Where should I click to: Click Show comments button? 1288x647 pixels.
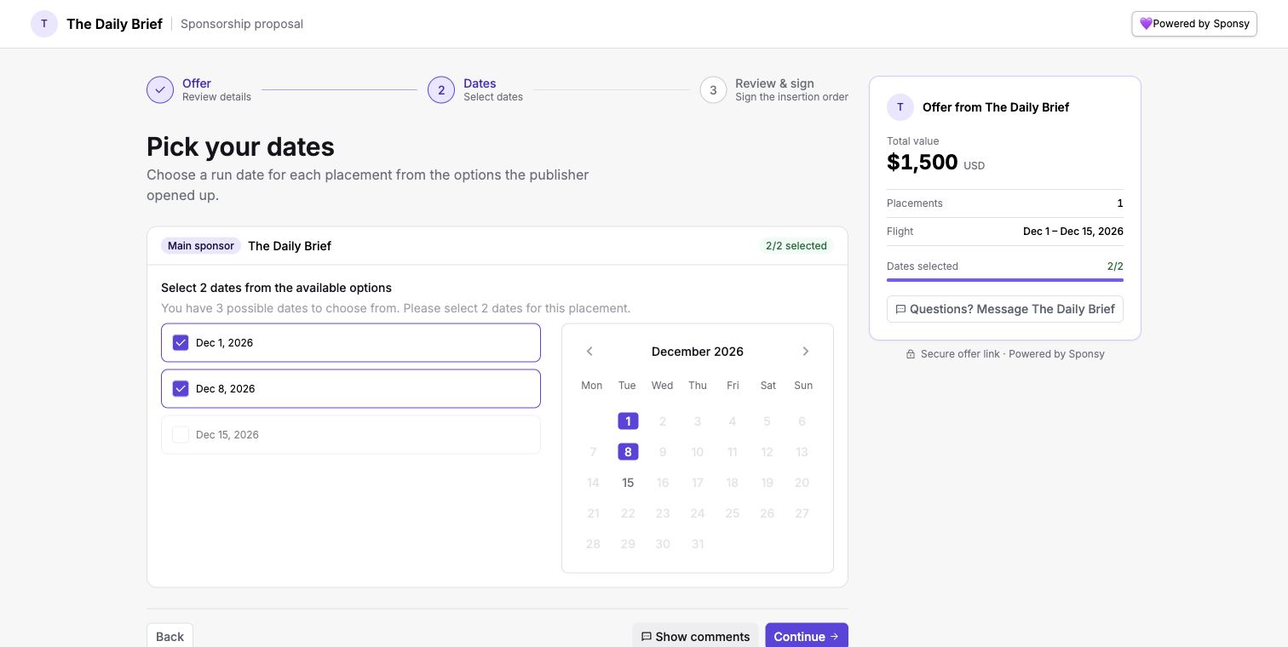click(695, 637)
